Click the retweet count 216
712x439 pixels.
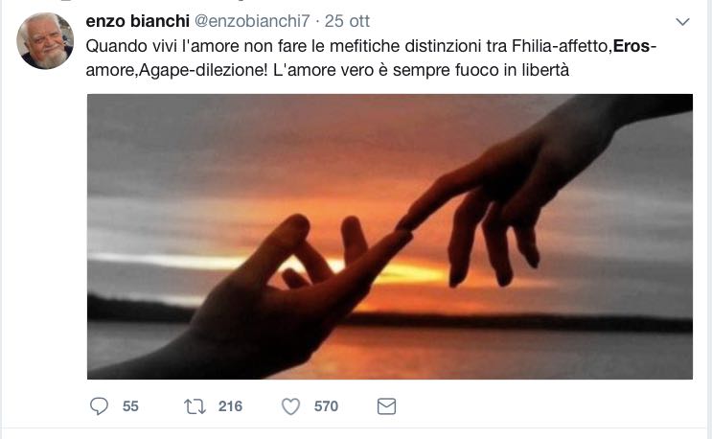click(230, 406)
